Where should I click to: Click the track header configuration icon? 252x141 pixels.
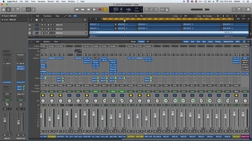(x=85, y=20)
